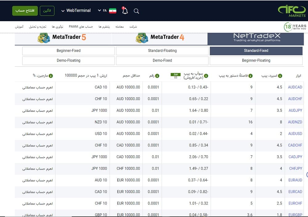Image resolution: width=308 pixels, height=217 pixels.
Task: Open the CADJPY instrument link
Action: tap(295, 157)
